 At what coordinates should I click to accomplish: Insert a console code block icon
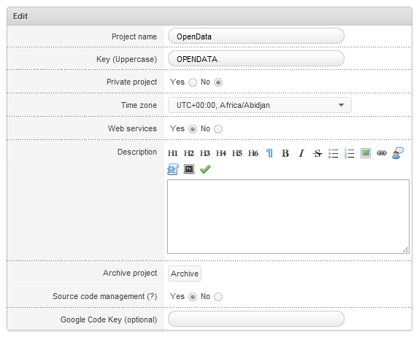click(x=189, y=169)
